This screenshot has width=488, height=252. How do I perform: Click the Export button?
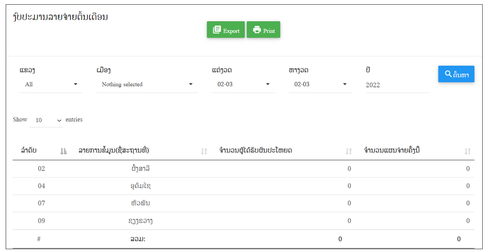tap(226, 30)
